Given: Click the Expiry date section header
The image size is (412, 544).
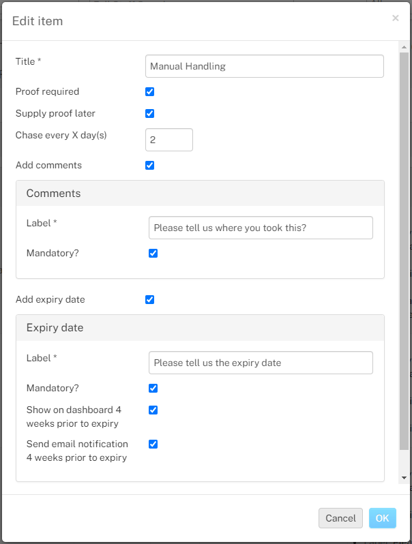Looking at the screenshot, I should (201, 328).
